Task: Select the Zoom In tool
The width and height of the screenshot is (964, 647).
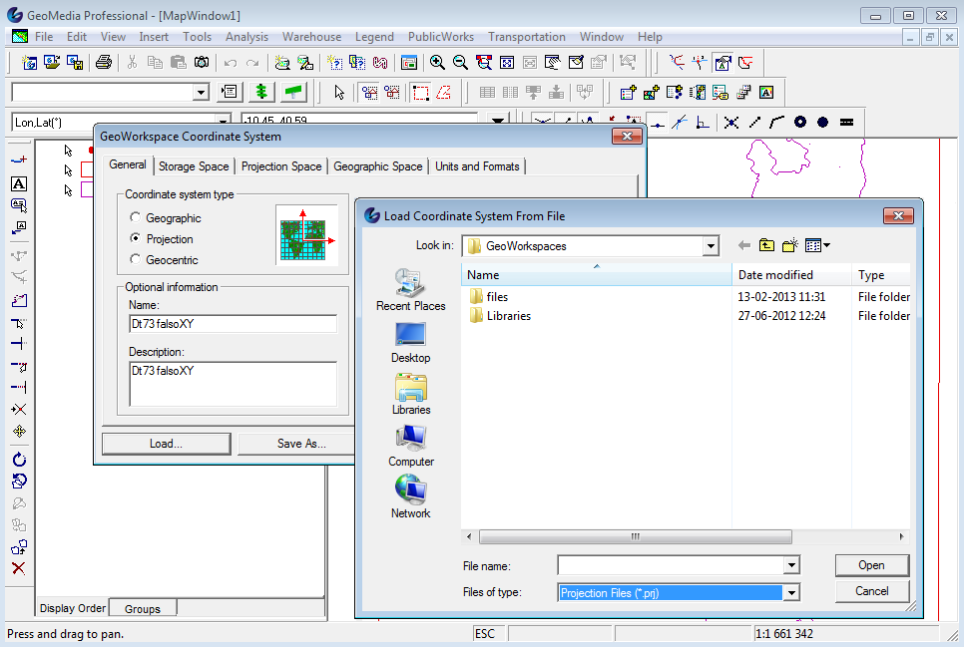Action: [x=439, y=62]
